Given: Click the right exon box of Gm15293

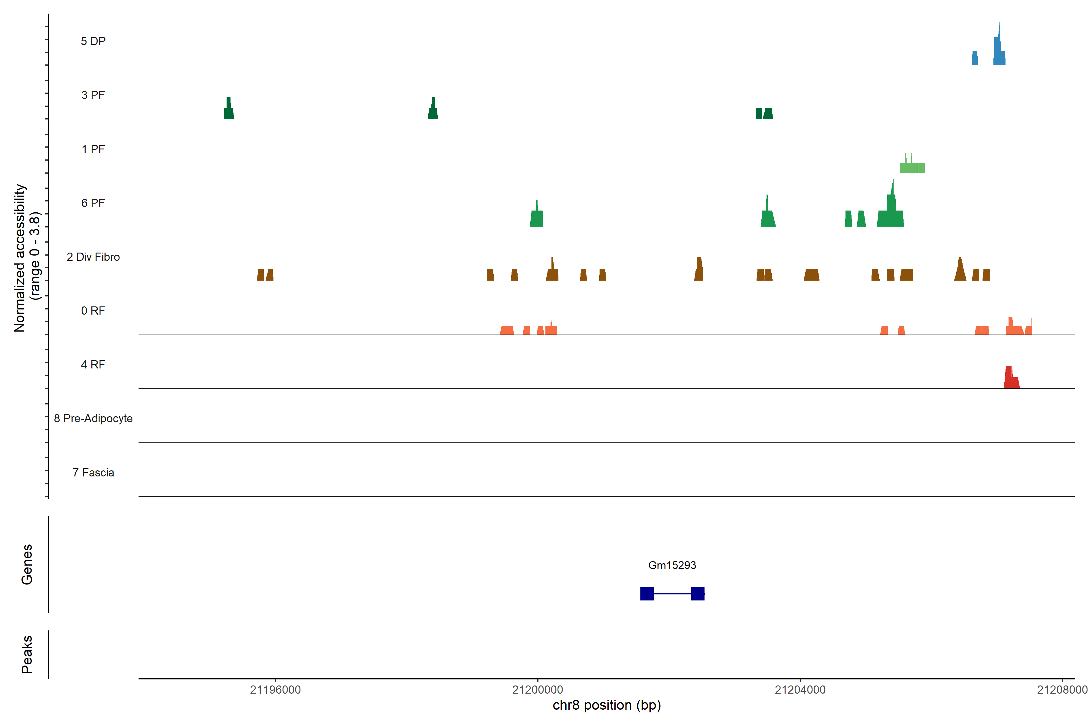Looking at the screenshot, I should coord(697,594).
